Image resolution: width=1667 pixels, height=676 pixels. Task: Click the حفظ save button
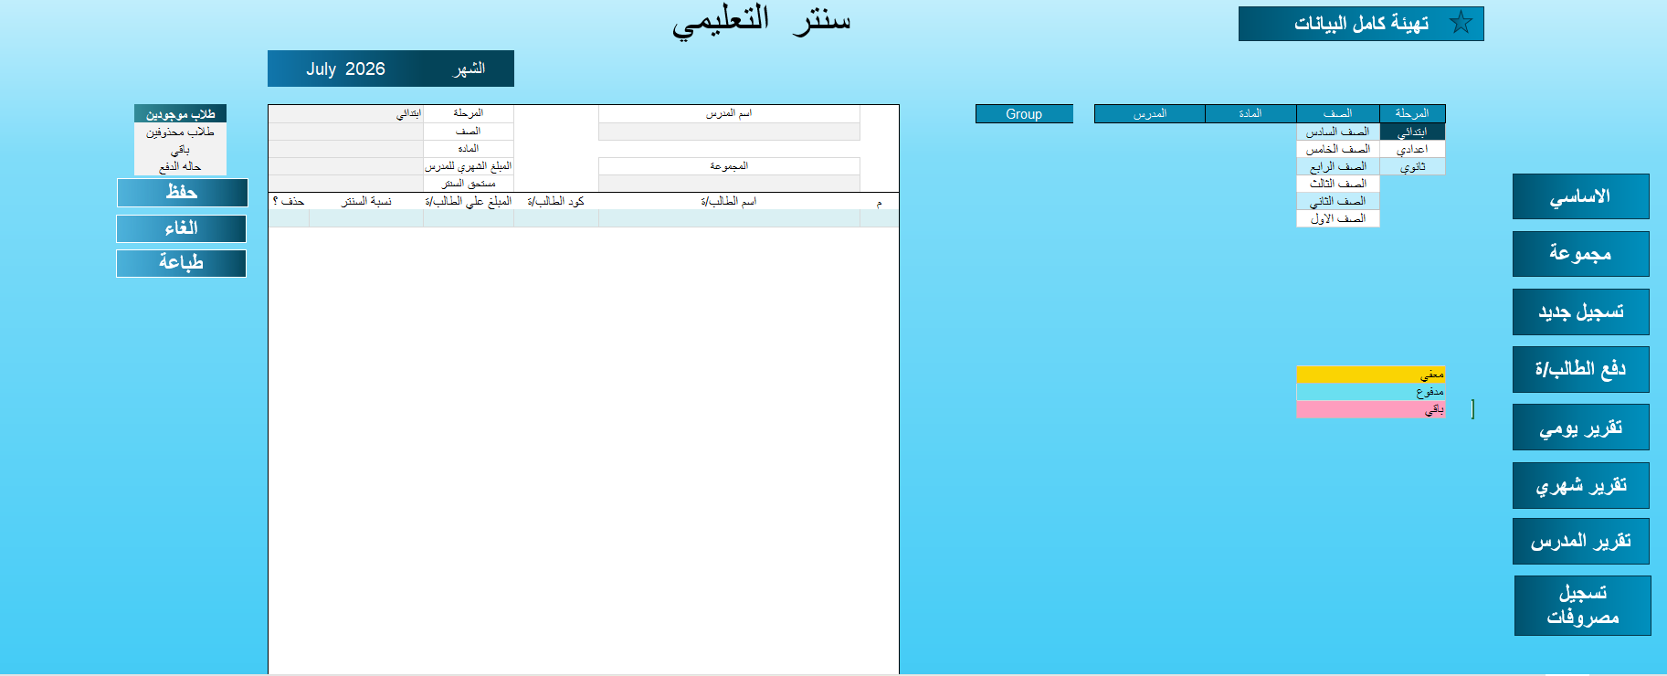(x=182, y=193)
